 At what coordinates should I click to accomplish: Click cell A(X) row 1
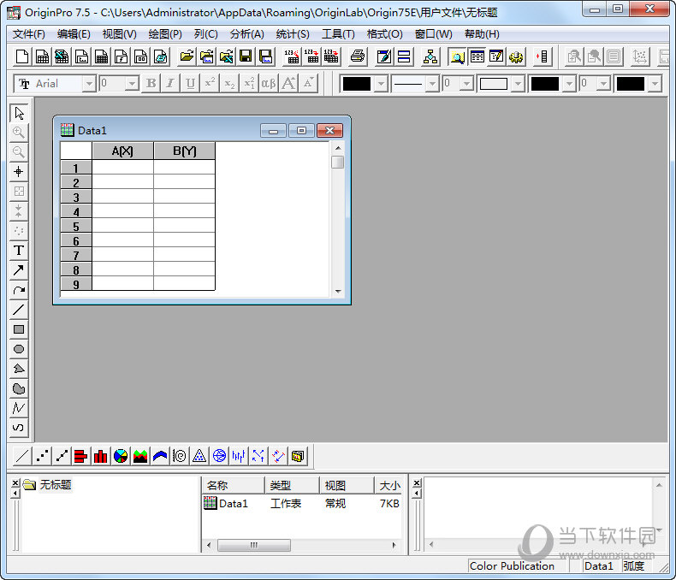(x=122, y=167)
